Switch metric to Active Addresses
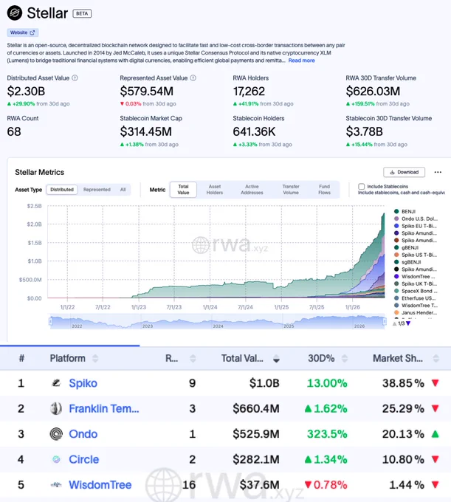 [252, 190]
